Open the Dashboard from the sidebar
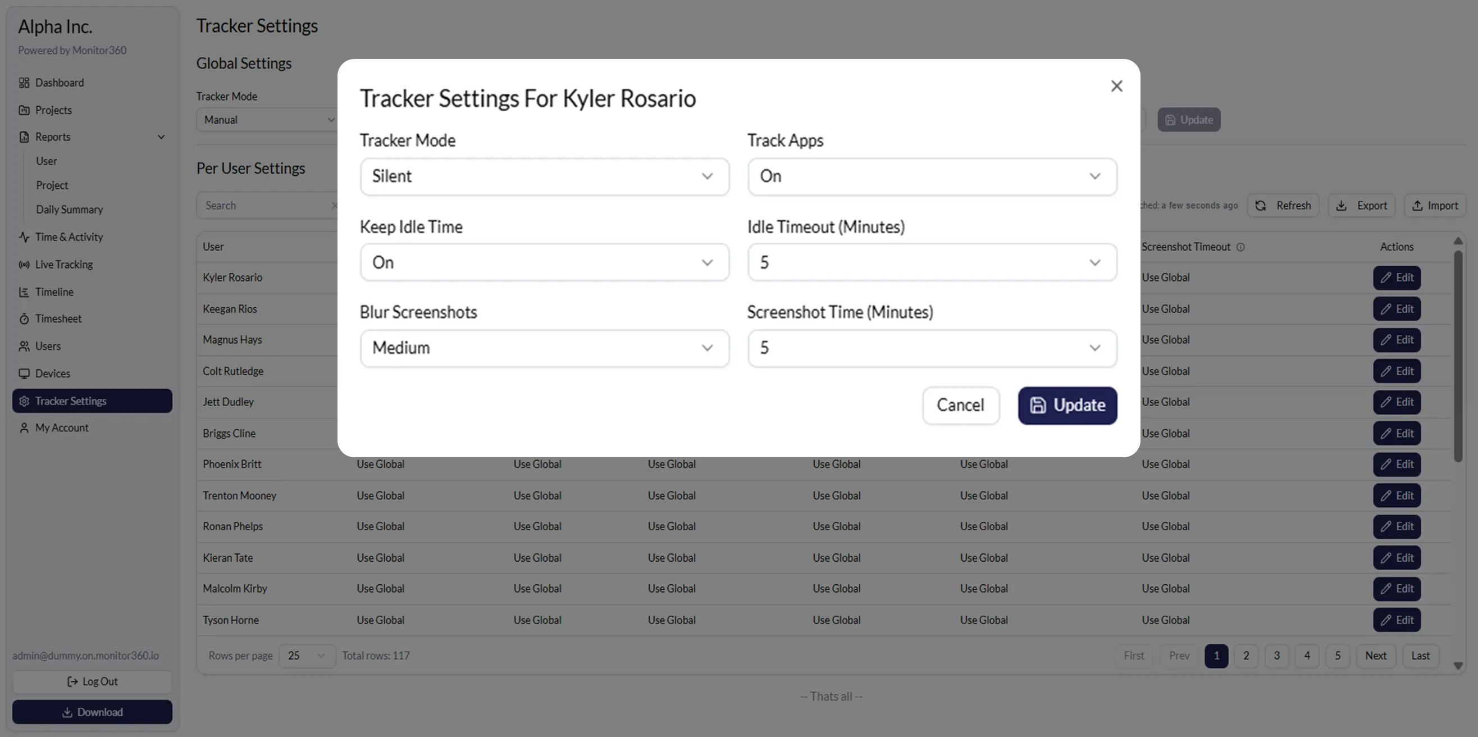Screen dimensions: 1478x737 59,82
